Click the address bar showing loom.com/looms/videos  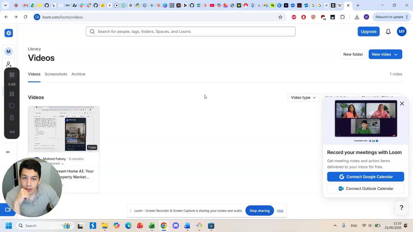click(158, 17)
